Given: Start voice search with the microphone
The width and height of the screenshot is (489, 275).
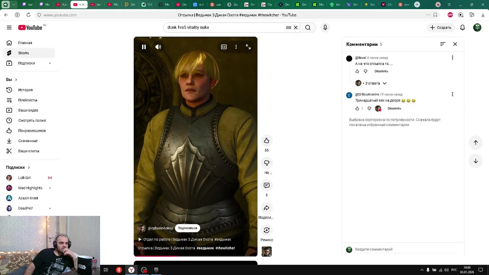Looking at the screenshot, I should (x=325, y=27).
